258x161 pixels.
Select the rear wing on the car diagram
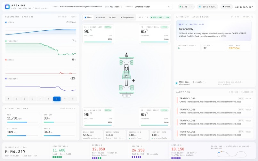pos(126,93)
